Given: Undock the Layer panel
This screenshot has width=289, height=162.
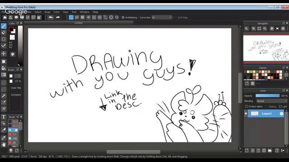Looking at the screenshot, I should 284,90.
